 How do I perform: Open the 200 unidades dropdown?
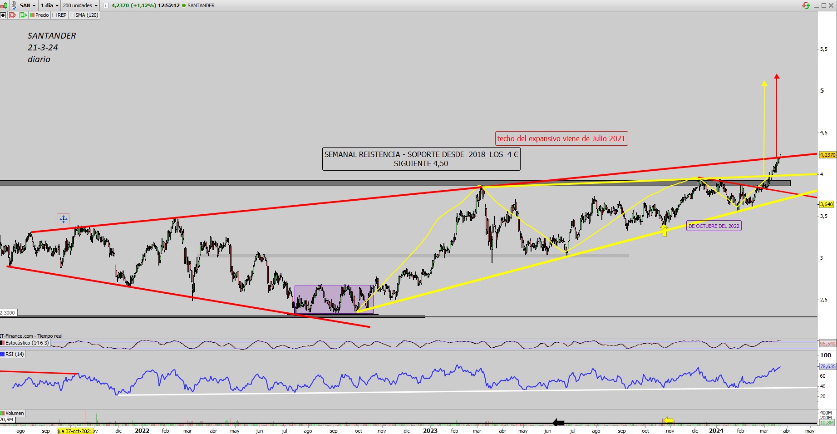(x=80, y=5)
